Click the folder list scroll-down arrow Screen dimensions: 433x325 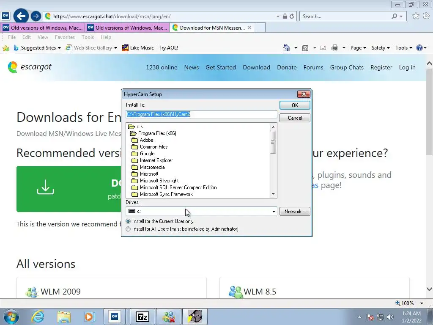pos(273,194)
